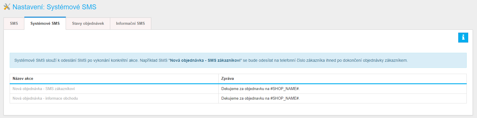Click the first table row of actions

[238, 89]
